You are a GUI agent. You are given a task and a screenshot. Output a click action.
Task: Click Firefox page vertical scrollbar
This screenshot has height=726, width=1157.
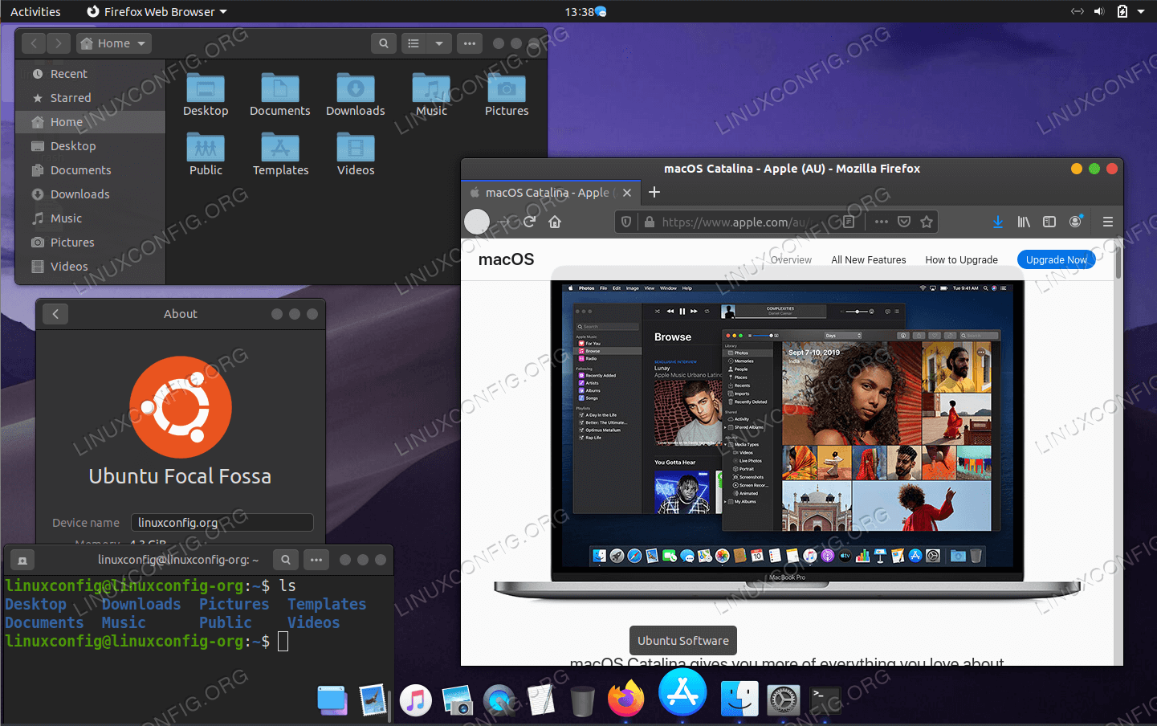coord(1118,262)
